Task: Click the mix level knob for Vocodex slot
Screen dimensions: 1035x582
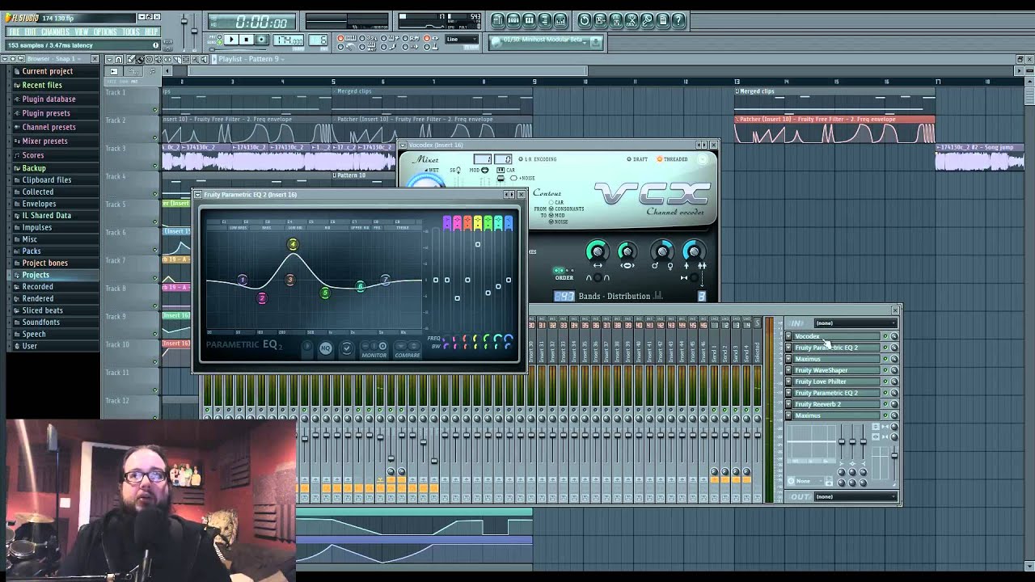Action: 893,336
